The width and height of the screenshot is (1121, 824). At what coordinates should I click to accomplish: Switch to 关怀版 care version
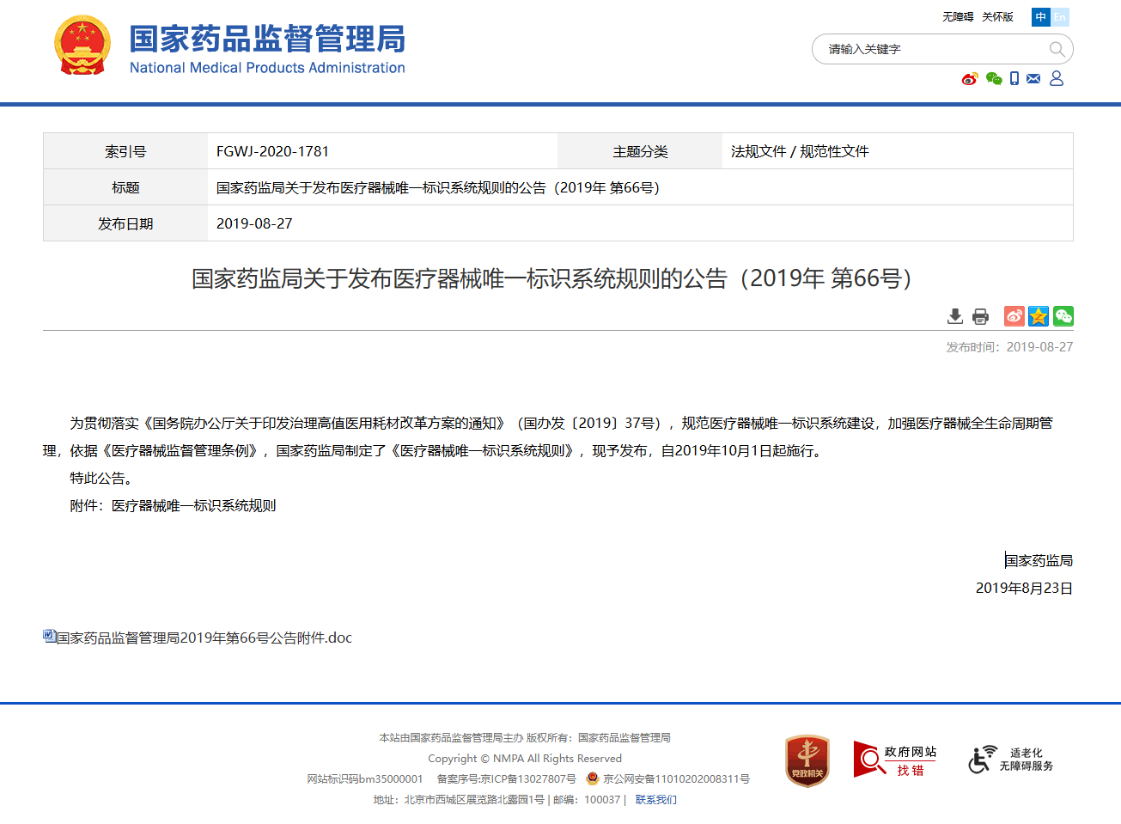point(997,17)
